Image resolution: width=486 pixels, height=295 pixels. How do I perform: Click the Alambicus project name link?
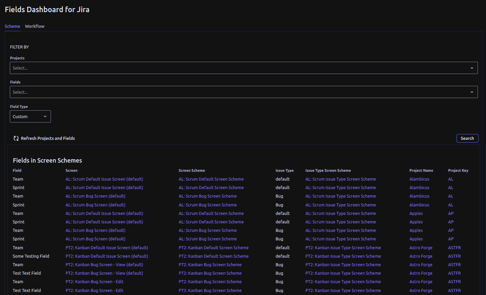(419, 179)
